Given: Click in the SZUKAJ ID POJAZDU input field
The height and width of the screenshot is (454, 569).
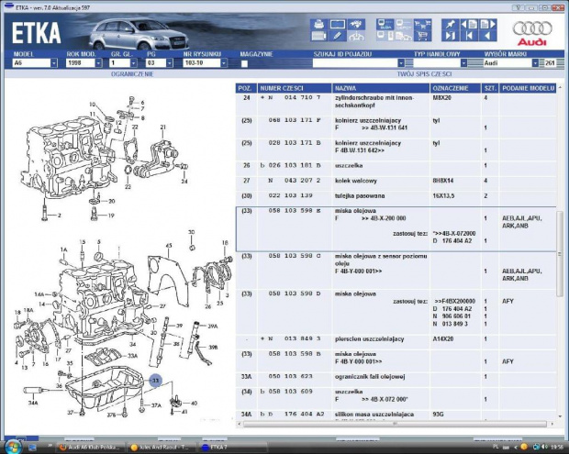Looking at the screenshot, I should point(355,63).
